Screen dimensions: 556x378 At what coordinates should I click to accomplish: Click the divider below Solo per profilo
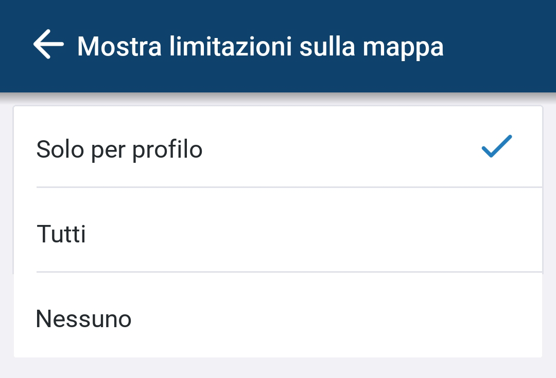(x=288, y=187)
